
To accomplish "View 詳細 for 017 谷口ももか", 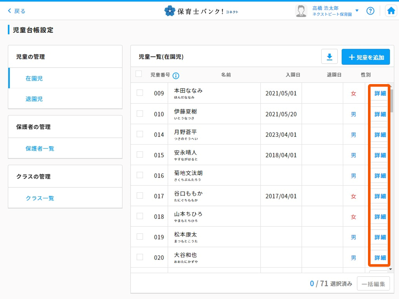I will [x=380, y=196].
